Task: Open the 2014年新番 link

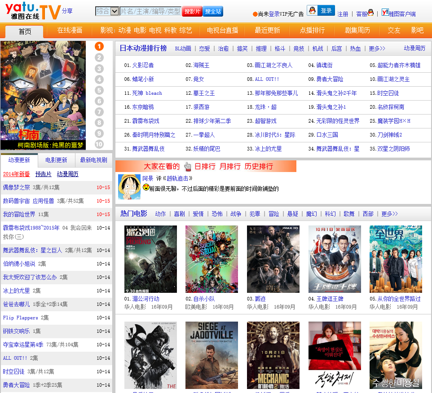Action: point(16,174)
